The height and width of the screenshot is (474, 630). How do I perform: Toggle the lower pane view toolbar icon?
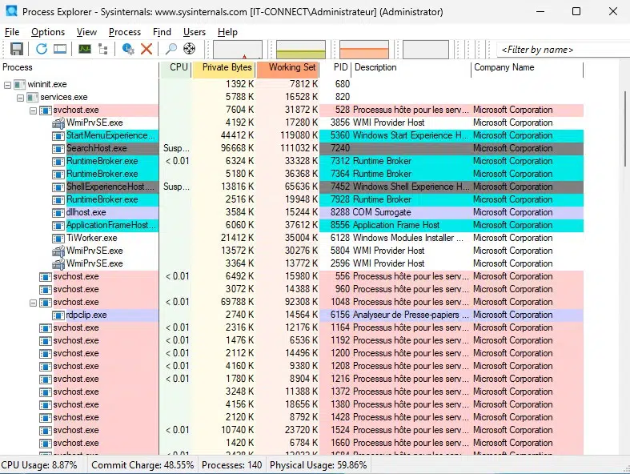tap(60, 49)
